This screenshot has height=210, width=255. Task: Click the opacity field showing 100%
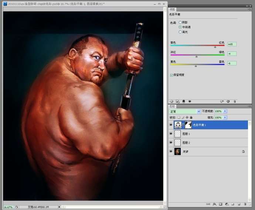coord(218,111)
